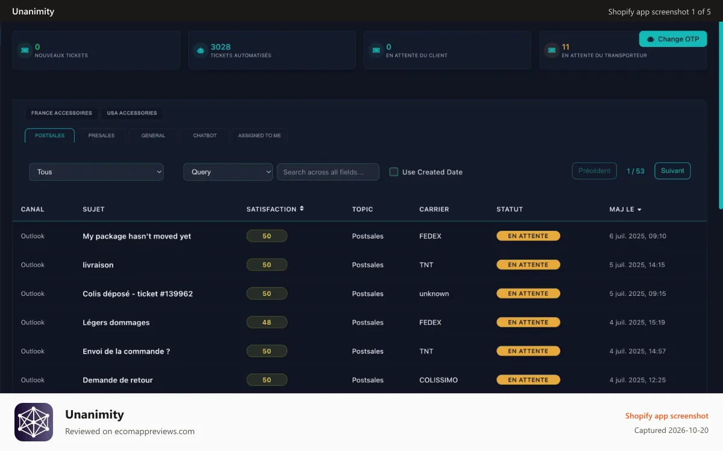Switch to the General tab

coord(153,135)
